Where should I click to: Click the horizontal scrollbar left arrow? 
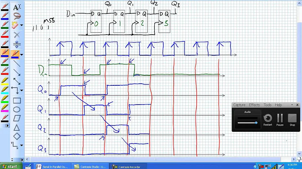[x=27, y=159]
